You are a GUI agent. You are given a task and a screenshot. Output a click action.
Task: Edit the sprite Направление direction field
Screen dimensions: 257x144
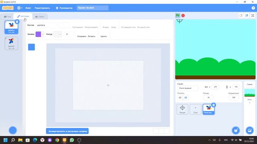coord(234,98)
